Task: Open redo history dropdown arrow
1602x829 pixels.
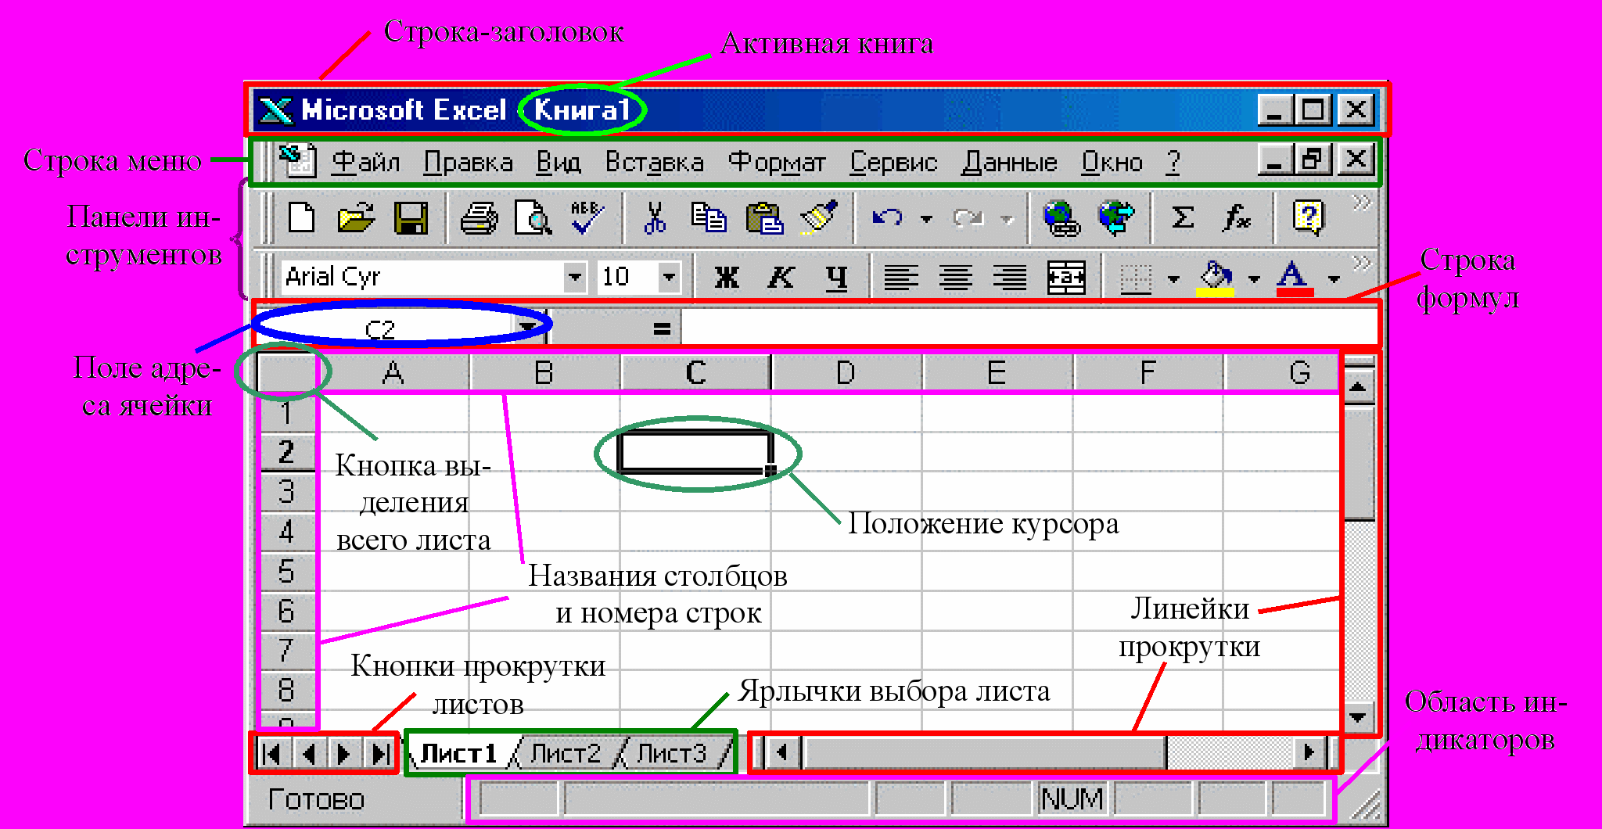Action: pyautogui.click(x=1008, y=219)
